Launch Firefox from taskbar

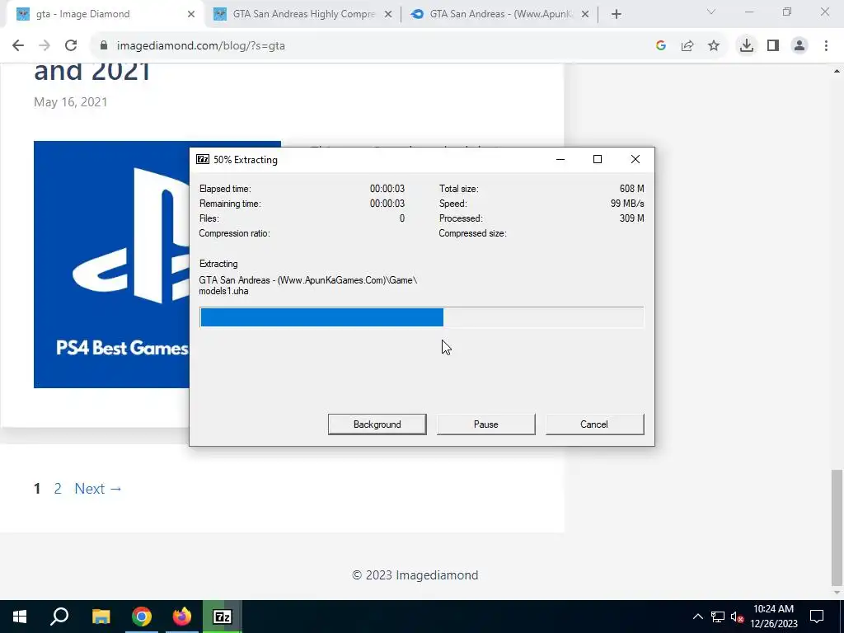coord(182,617)
